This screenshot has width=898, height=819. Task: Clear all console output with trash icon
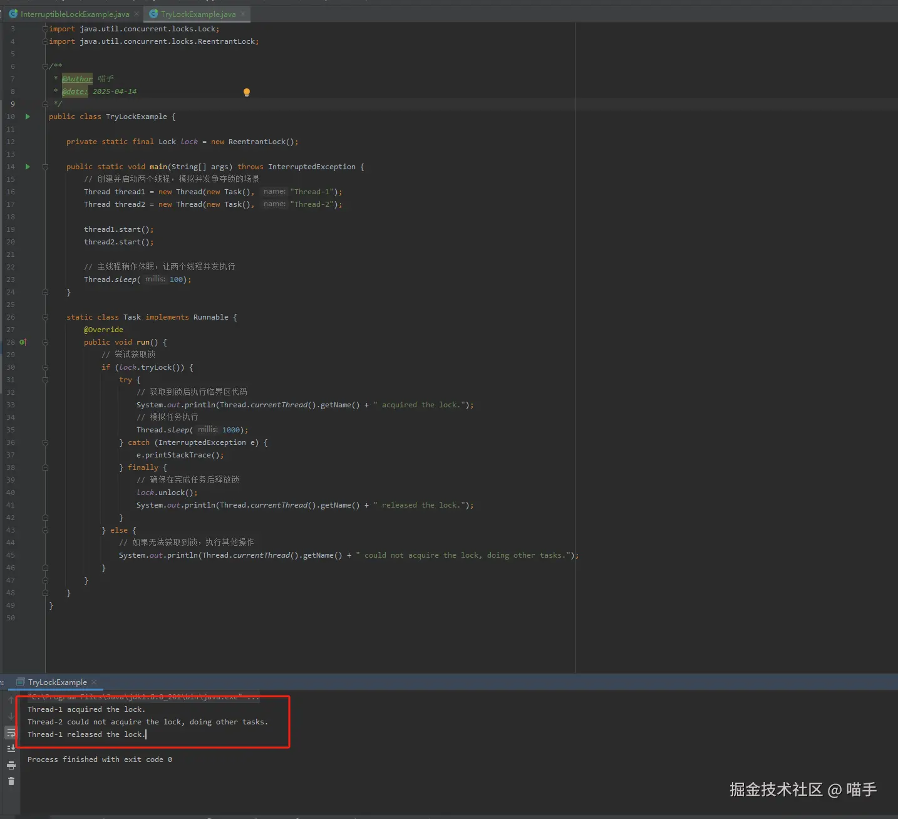(x=11, y=781)
